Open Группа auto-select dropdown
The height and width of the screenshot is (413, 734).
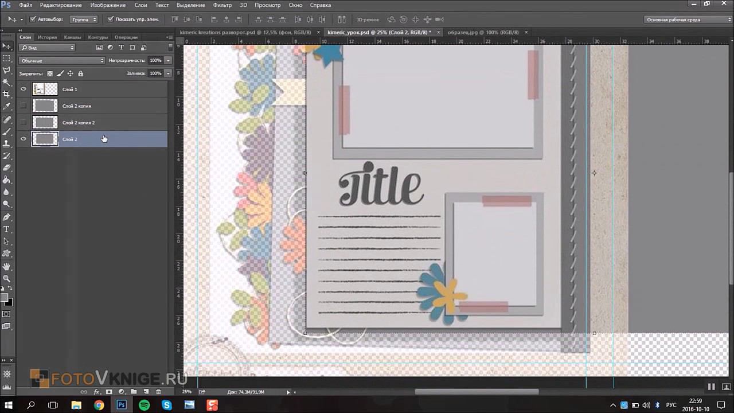[x=84, y=20]
